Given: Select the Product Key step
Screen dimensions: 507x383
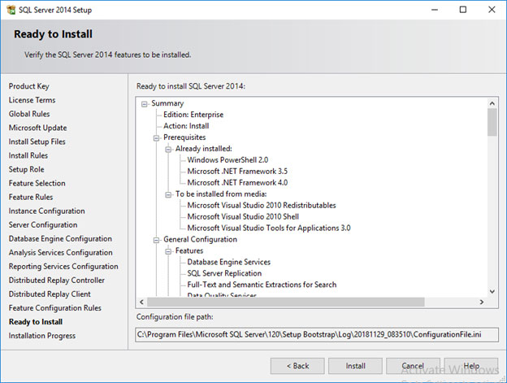Looking at the screenshot, I should 29,86.
